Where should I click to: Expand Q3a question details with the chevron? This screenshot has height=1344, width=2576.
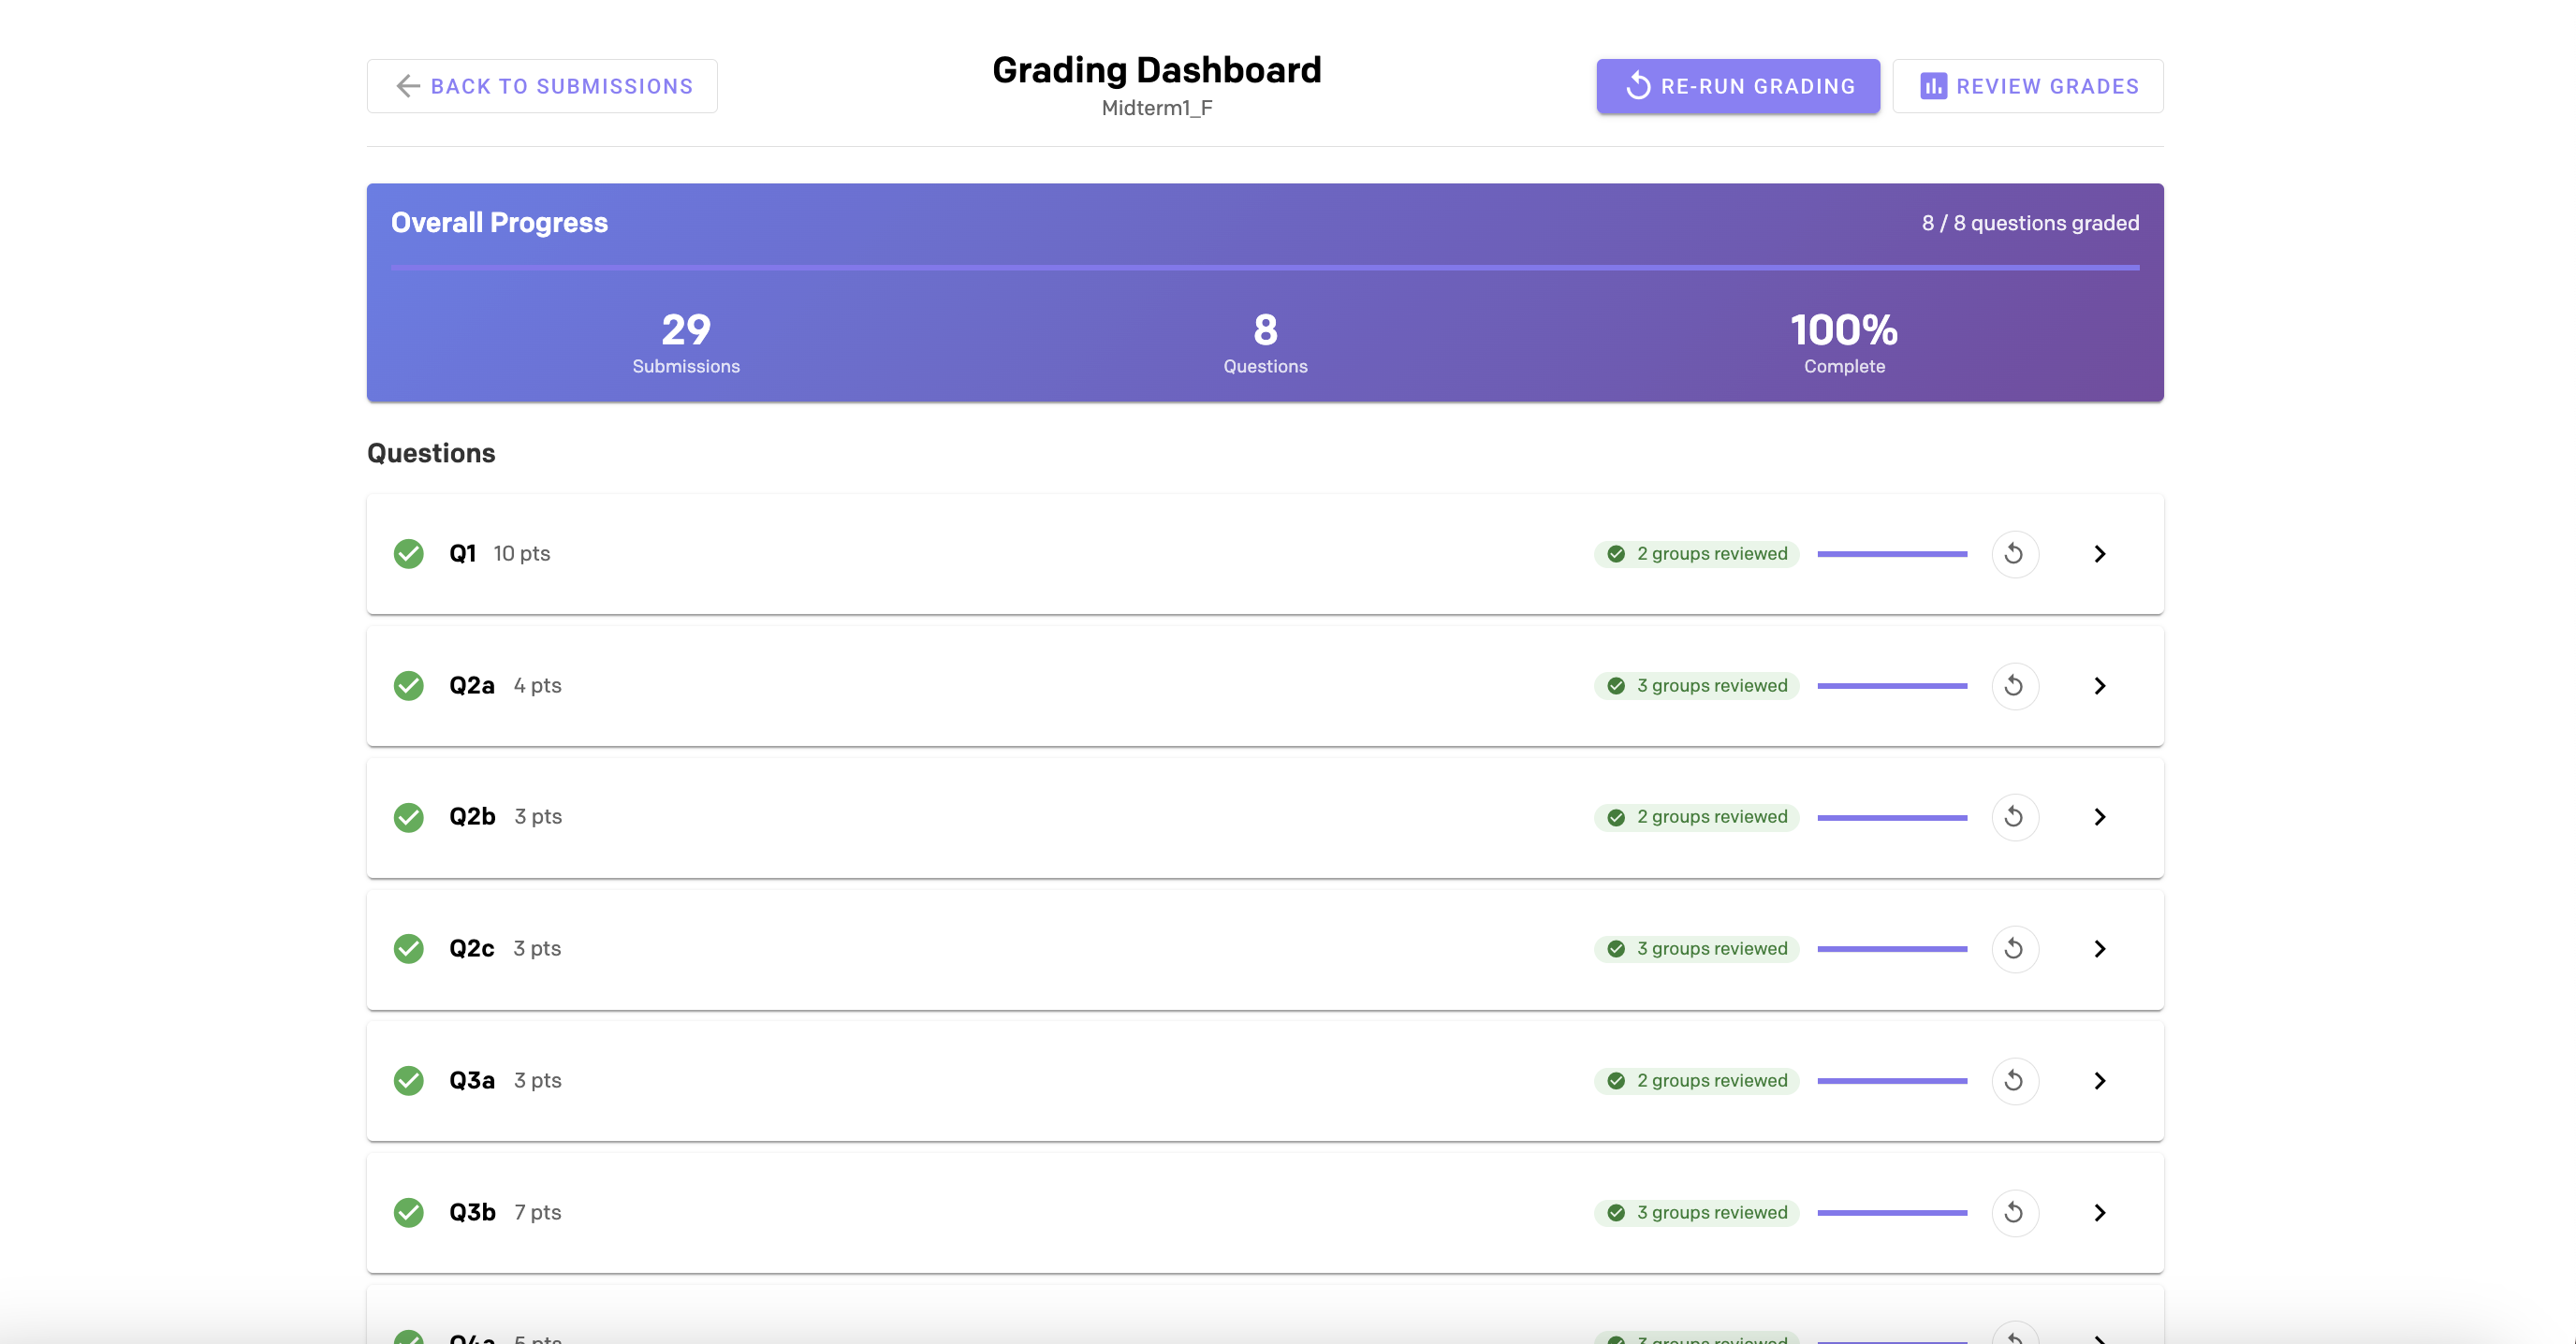click(2100, 1081)
